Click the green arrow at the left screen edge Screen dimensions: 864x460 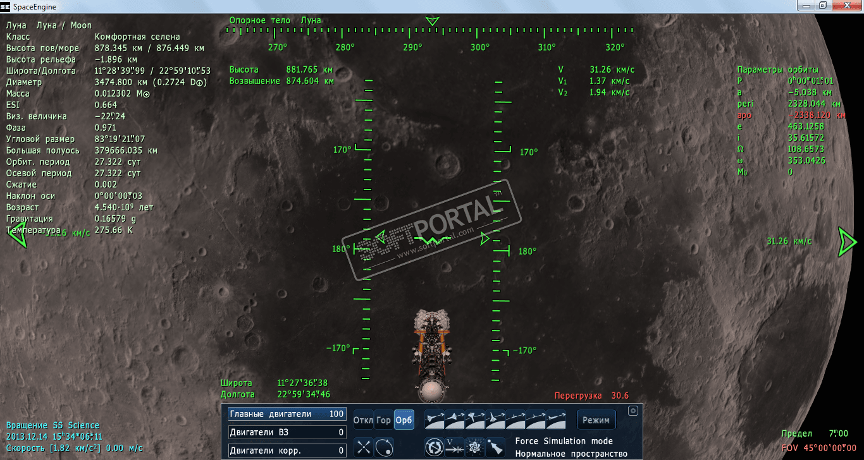(x=18, y=235)
